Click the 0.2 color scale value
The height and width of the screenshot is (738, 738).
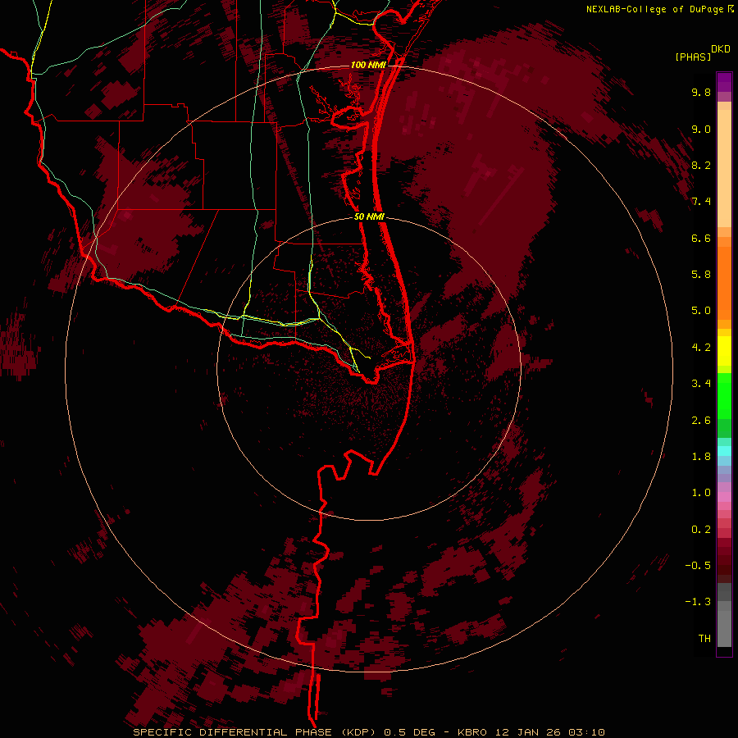coord(701,530)
